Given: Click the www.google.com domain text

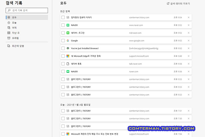Looking at the screenshot, I should pos(137,41).
